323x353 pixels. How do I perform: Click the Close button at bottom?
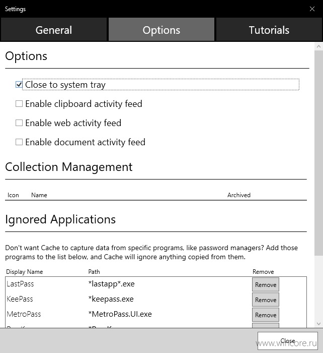point(287,341)
